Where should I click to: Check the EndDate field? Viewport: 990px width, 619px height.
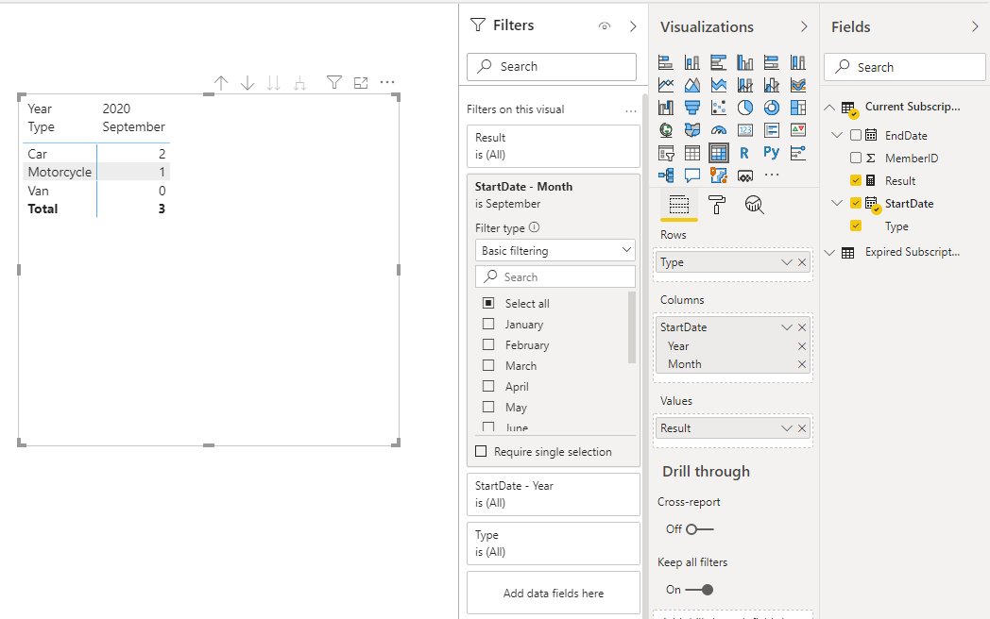pyautogui.click(x=856, y=135)
